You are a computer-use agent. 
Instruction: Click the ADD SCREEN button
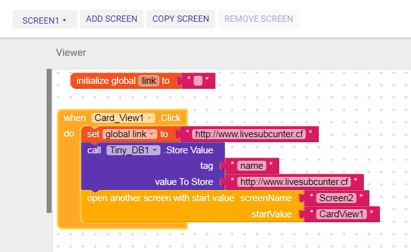point(111,19)
